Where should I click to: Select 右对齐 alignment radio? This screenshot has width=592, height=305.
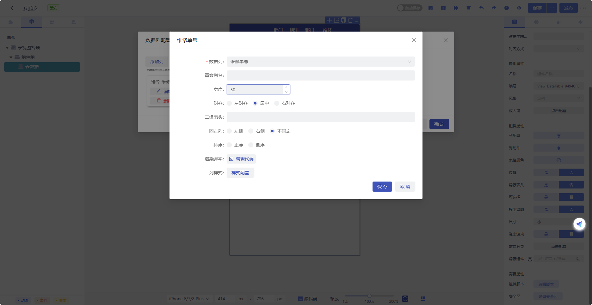click(x=277, y=103)
